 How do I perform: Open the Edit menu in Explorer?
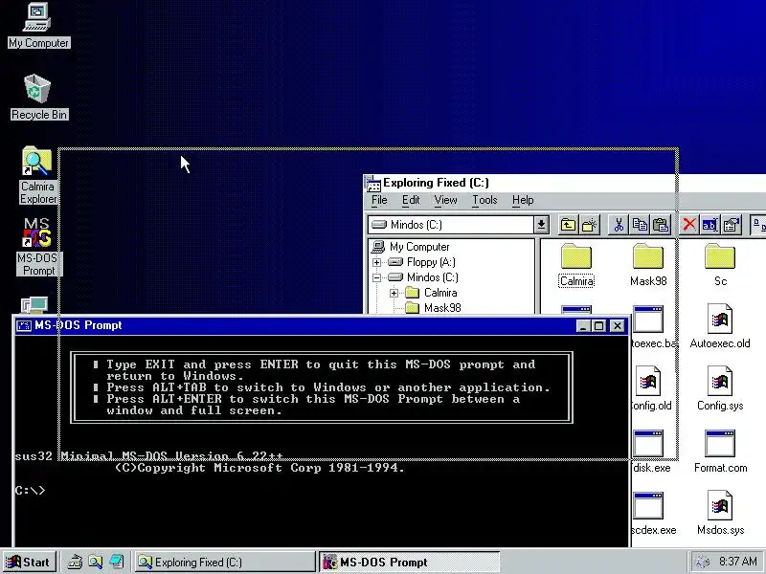tap(411, 200)
